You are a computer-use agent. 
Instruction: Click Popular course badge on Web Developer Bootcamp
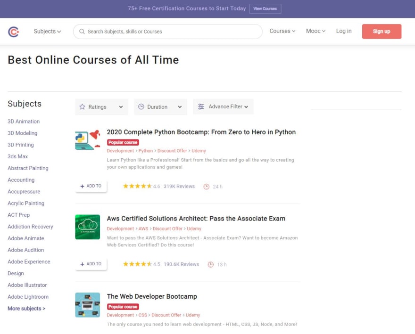tap(123, 307)
